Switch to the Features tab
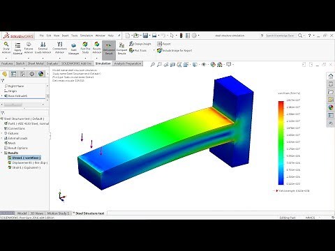The width and height of the screenshot is (335, 251). (7, 63)
